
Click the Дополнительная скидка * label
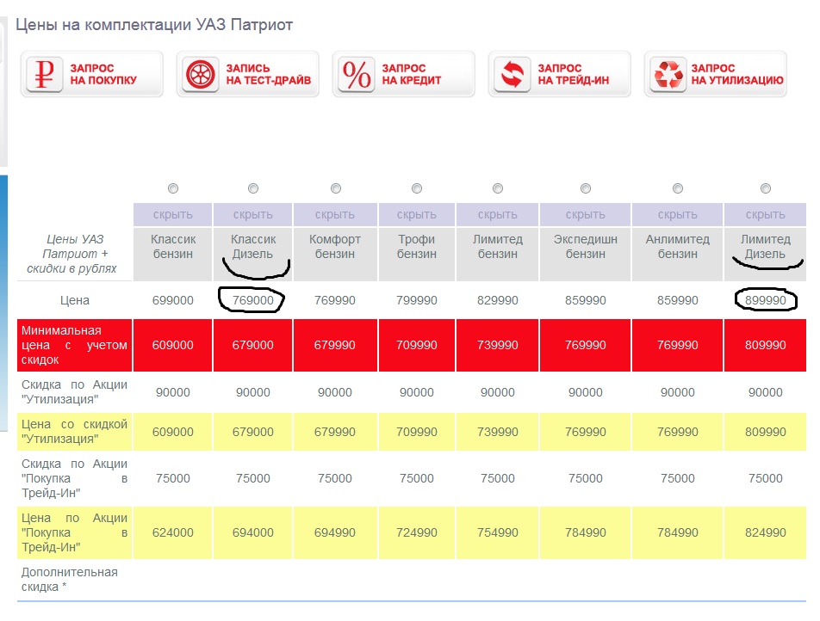coord(70,580)
